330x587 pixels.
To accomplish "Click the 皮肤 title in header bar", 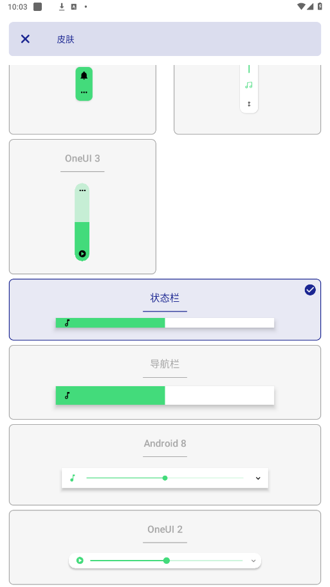I will [x=66, y=39].
